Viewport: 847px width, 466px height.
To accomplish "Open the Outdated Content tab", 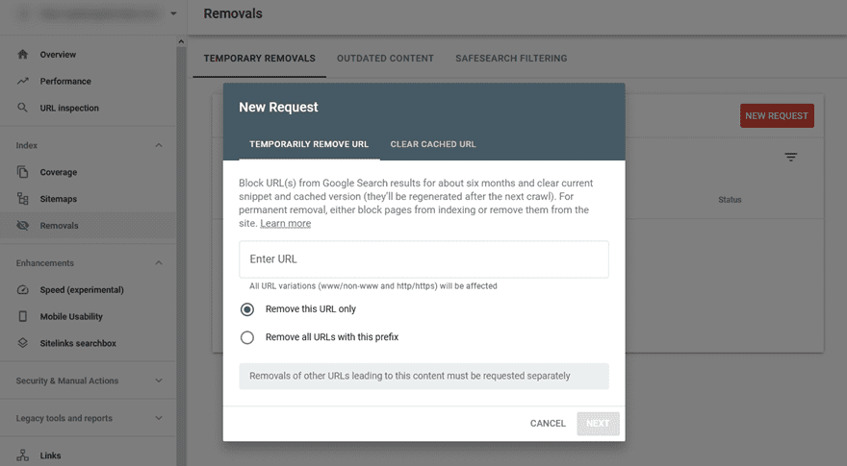I will [385, 59].
